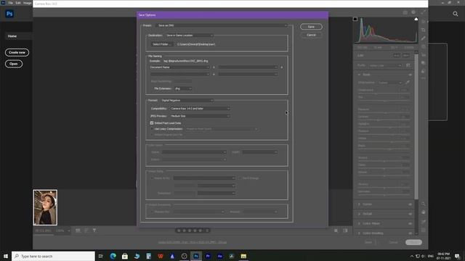Image resolution: width=465 pixels, height=261 pixels.
Task: Open the Document Name naming dropdown
Action: coord(179,67)
